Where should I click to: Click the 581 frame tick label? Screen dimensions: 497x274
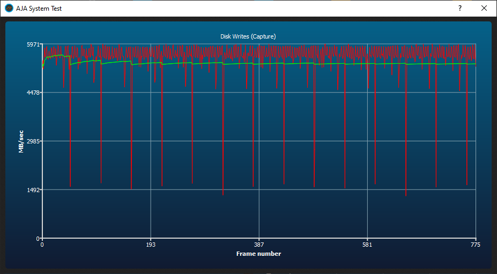click(367, 245)
